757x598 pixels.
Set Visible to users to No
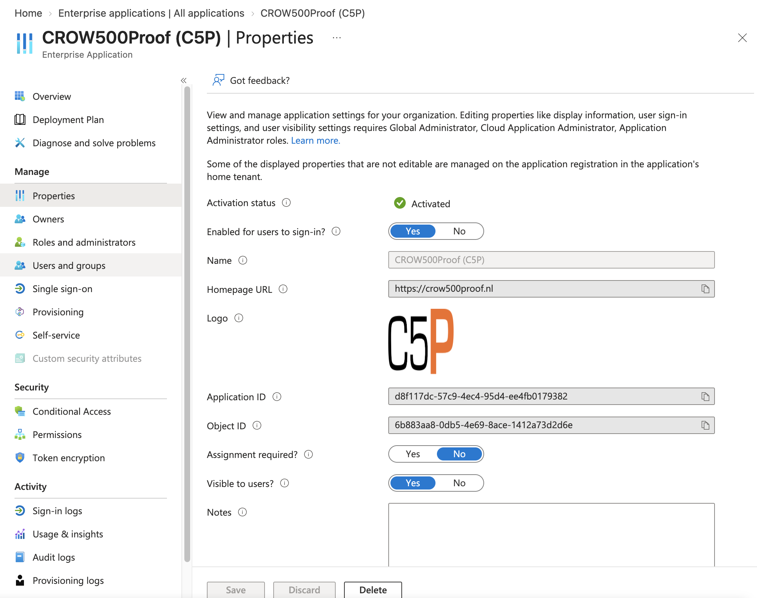coord(459,483)
